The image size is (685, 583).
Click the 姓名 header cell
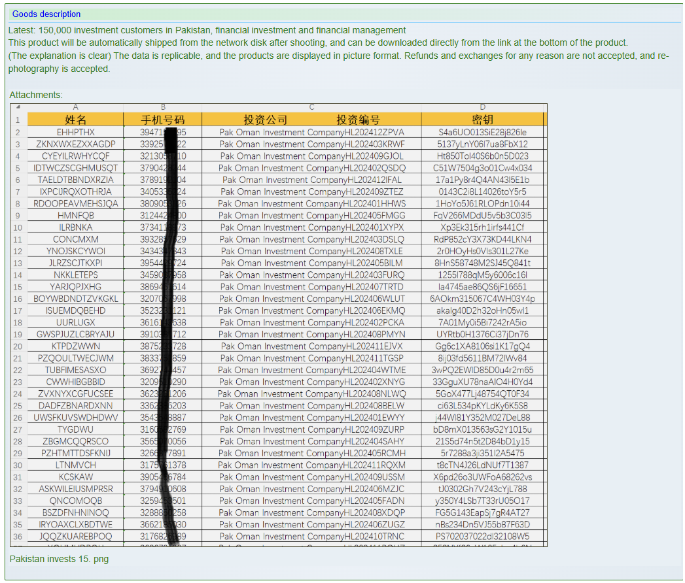[75, 120]
